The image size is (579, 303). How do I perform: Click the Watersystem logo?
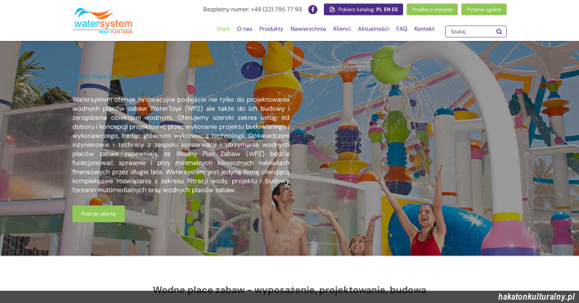[x=103, y=21]
